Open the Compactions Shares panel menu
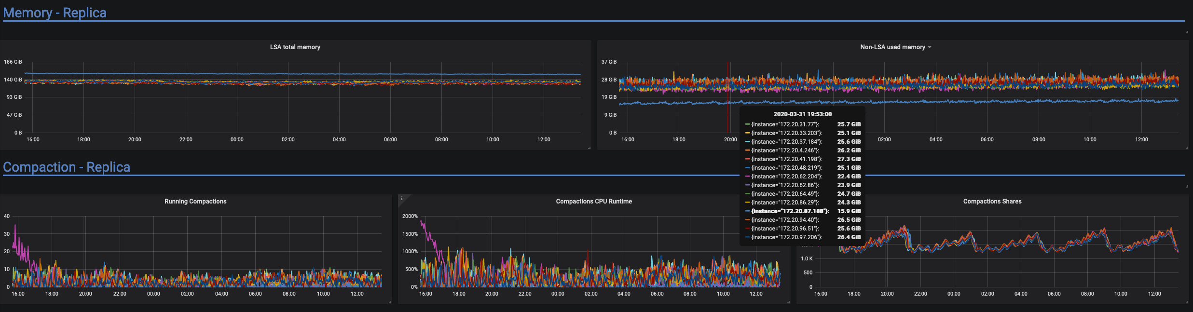Screen dimensions: 1193x312 pos(992,201)
